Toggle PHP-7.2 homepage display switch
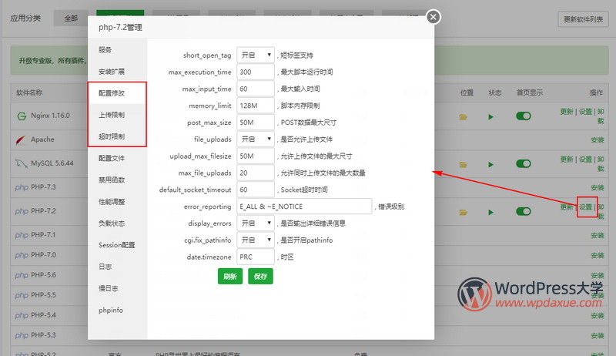The height and width of the screenshot is (356, 616). [524, 211]
